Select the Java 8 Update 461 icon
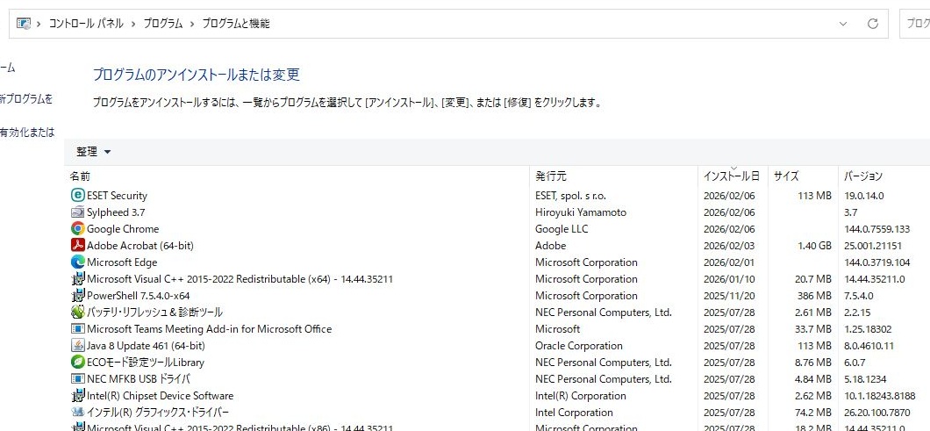Image resolution: width=930 pixels, height=431 pixels. click(x=77, y=346)
